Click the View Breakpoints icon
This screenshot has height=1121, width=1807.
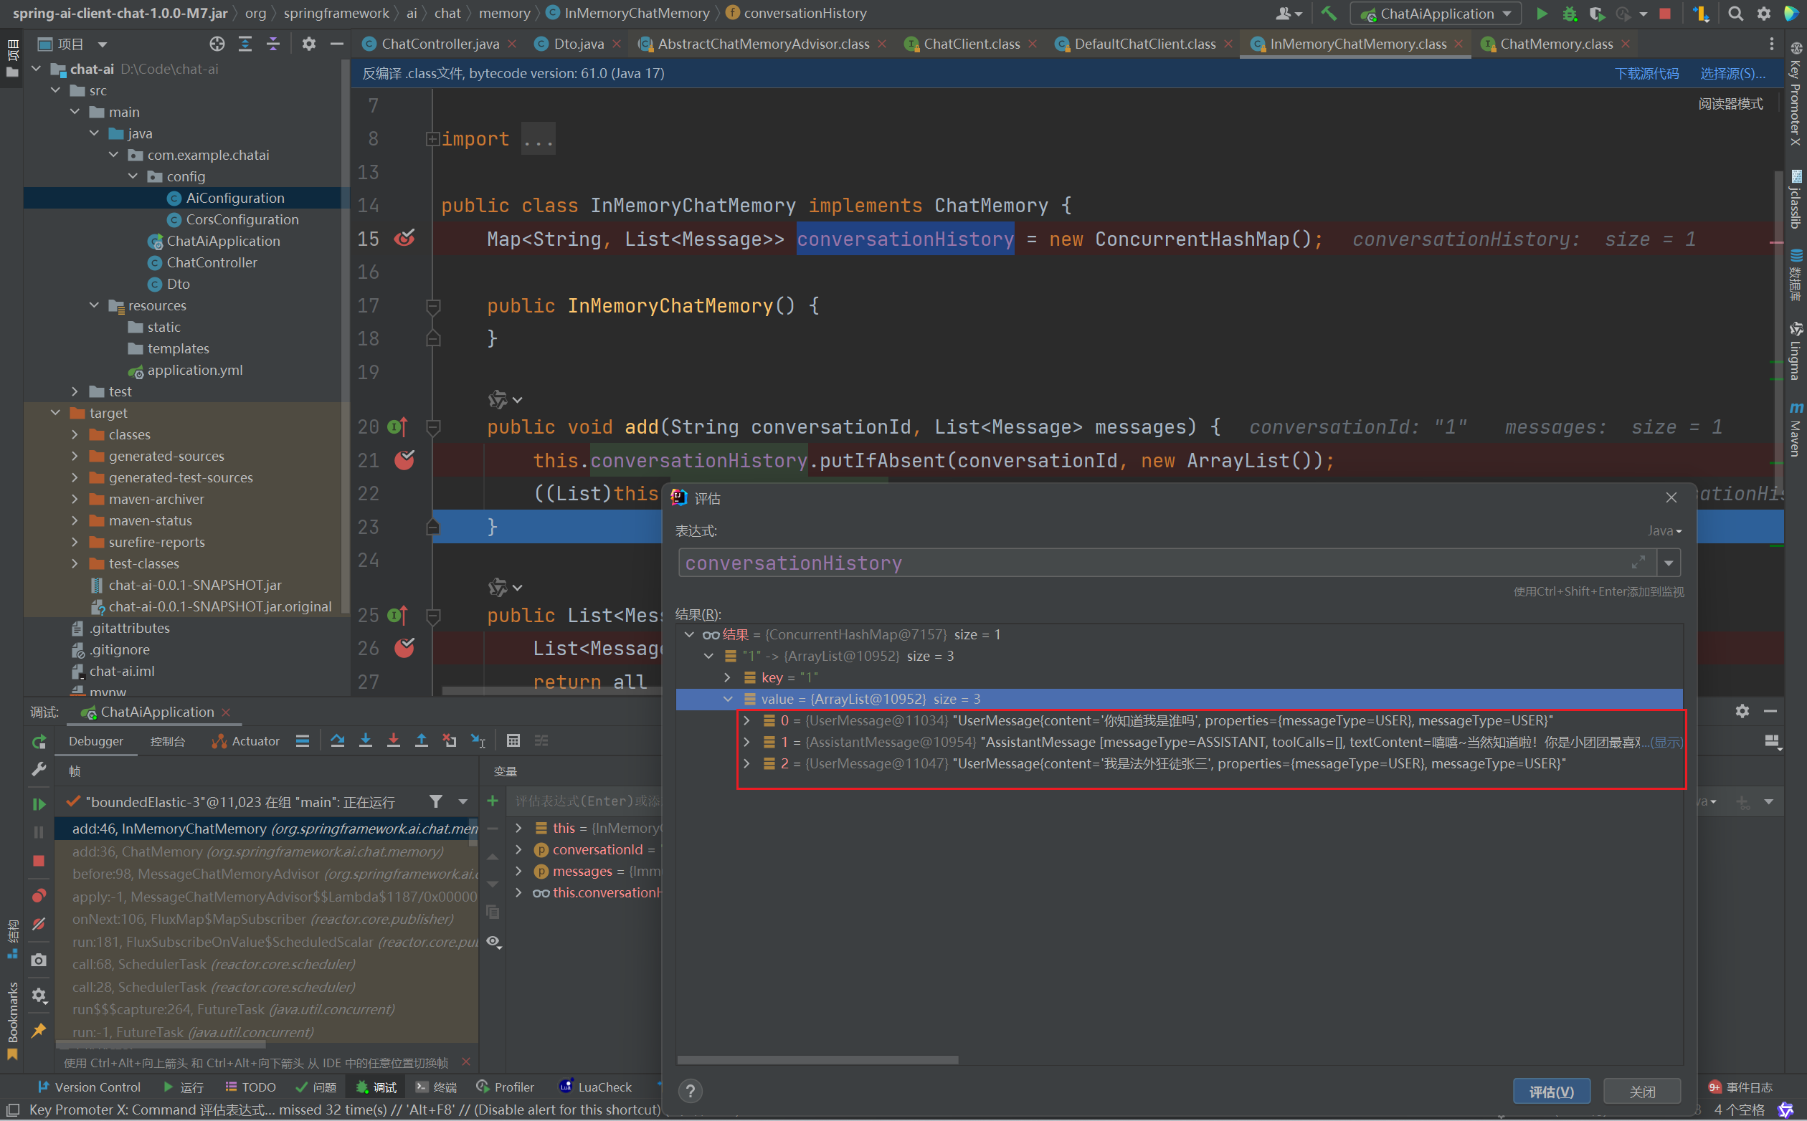(x=39, y=896)
